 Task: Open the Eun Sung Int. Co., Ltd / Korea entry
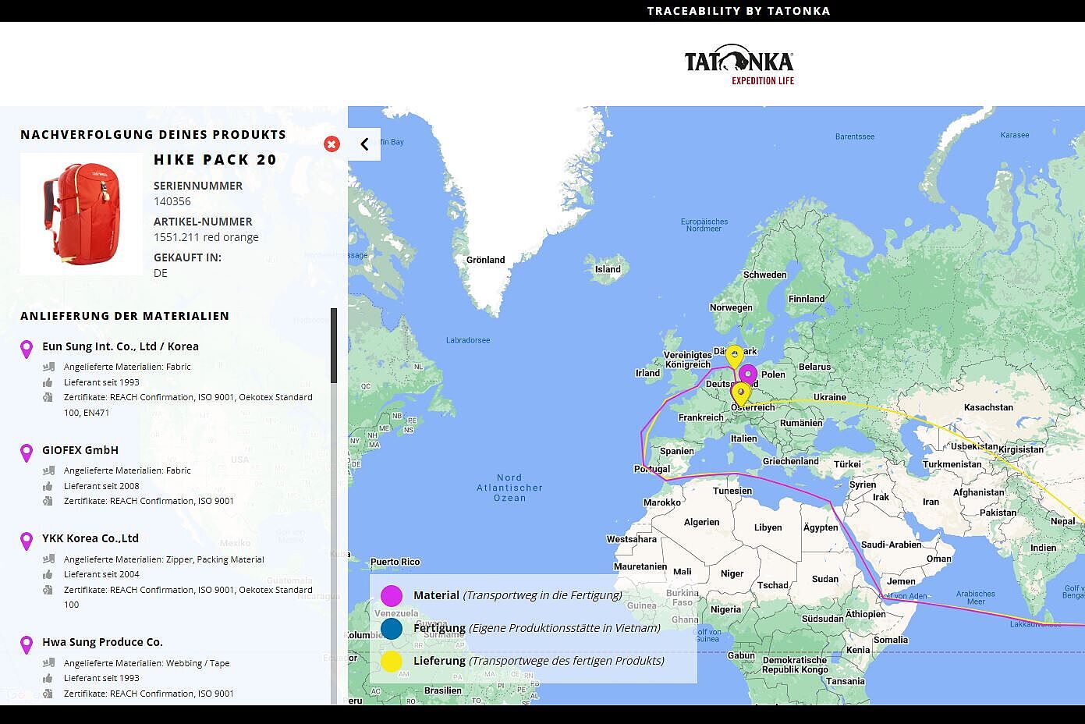point(120,346)
